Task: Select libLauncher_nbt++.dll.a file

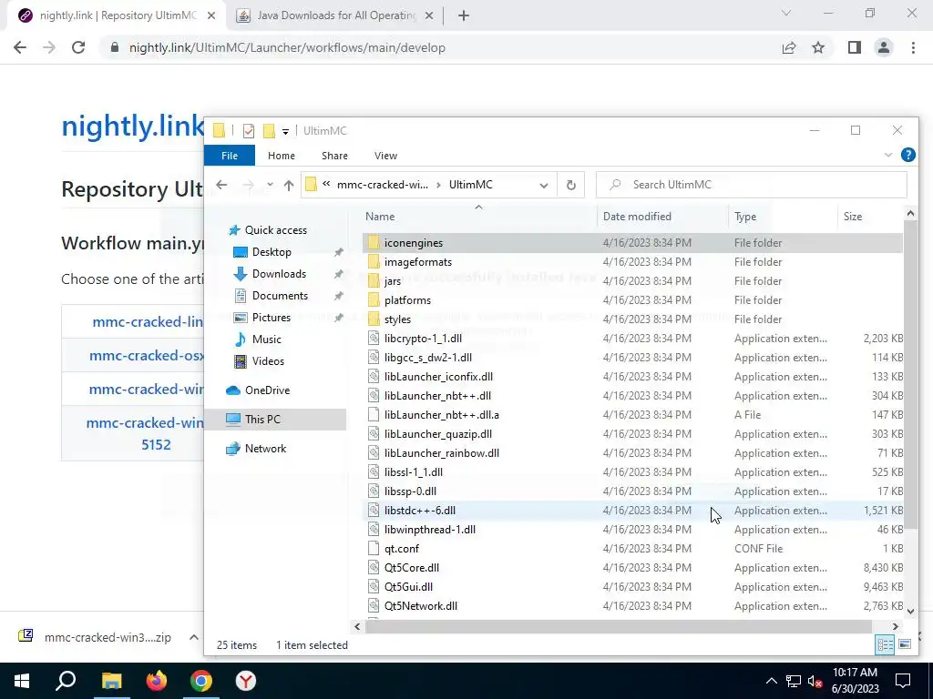Action: tap(632, 415)
